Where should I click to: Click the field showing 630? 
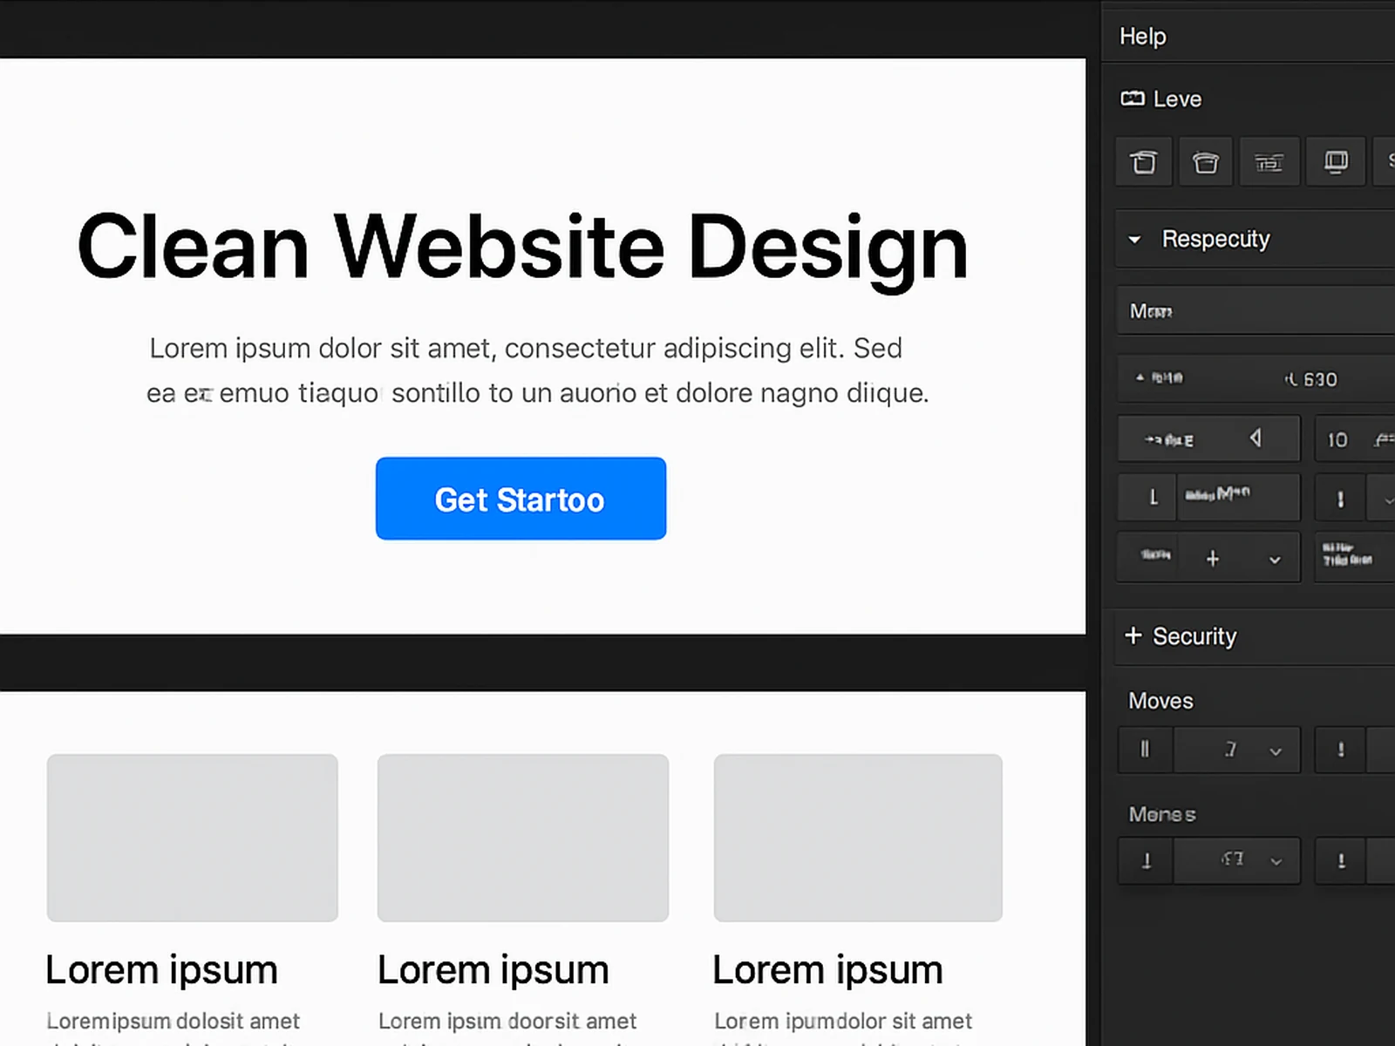[x=1255, y=379]
